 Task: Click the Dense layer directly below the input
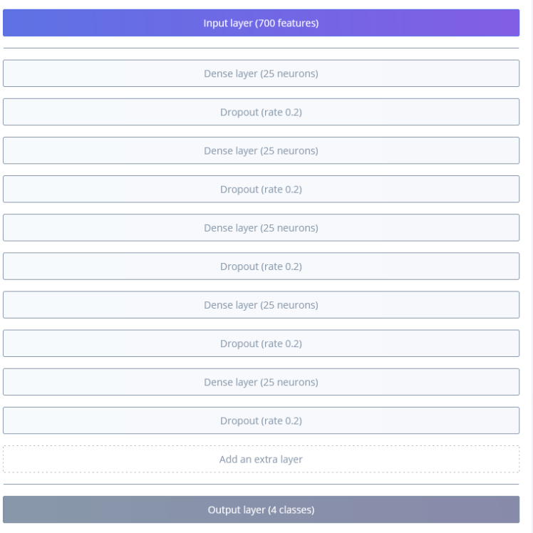point(261,73)
